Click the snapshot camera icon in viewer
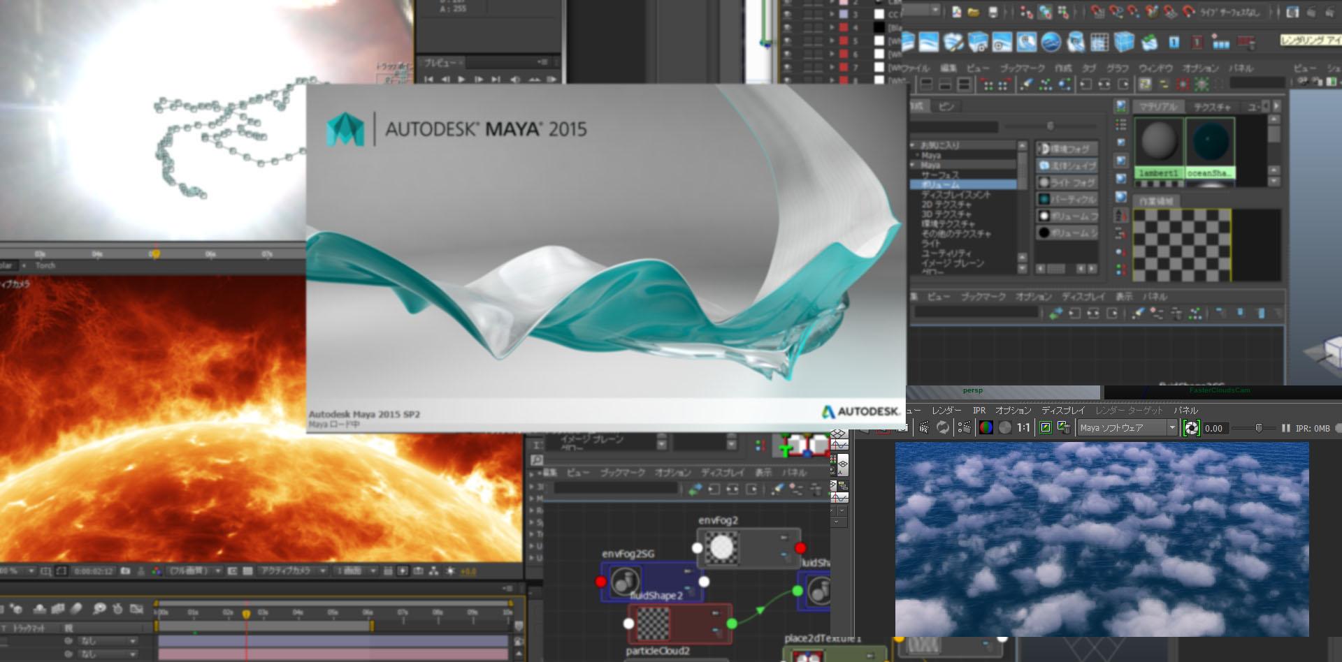Screen dimensions: 1342x662 click(126, 571)
